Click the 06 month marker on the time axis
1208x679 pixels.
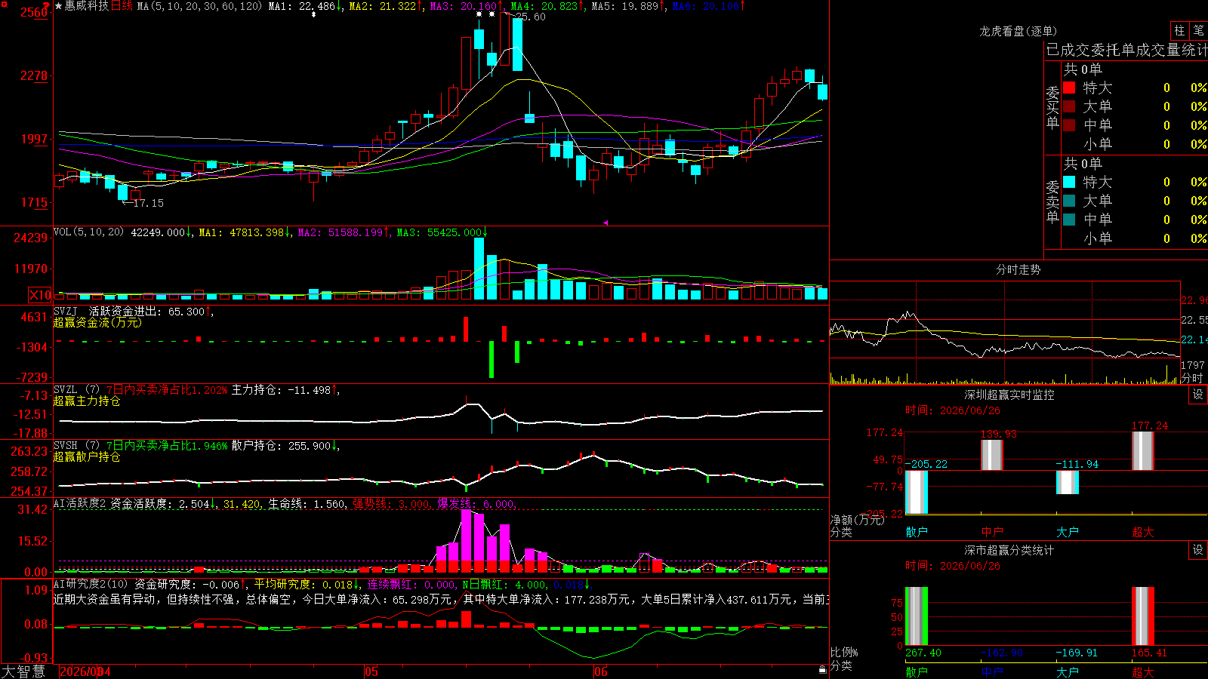(600, 671)
